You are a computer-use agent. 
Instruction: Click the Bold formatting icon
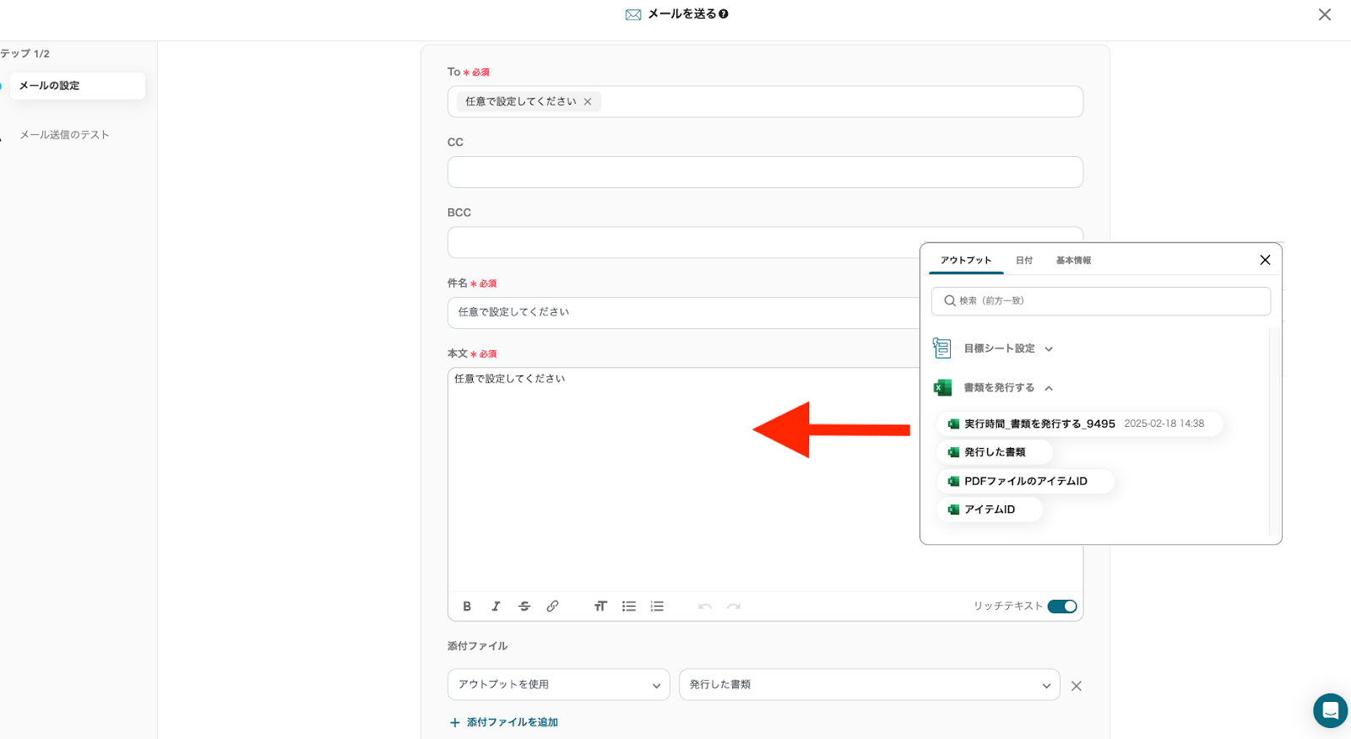(x=467, y=607)
